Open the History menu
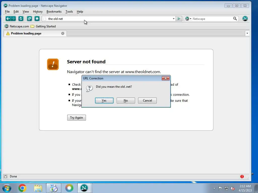258x193 pixels. (38, 12)
